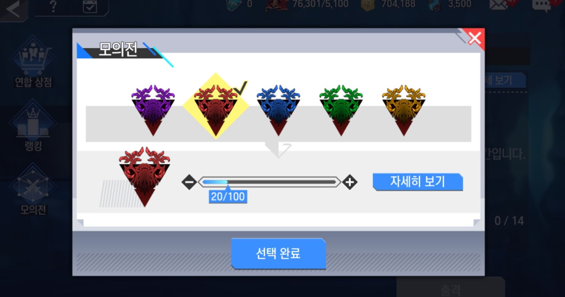Select the highlighted red beast emblem
The height and width of the screenshot is (297, 565).
point(216,106)
